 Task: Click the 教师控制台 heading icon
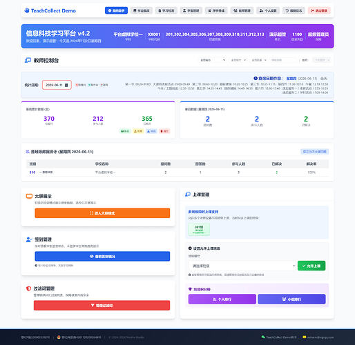pos(28,60)
